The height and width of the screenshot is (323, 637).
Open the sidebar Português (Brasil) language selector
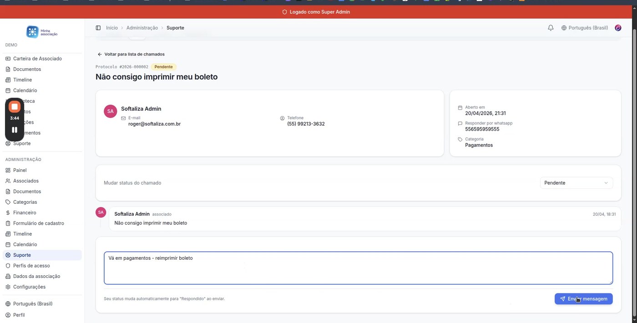tap(33, 303)
